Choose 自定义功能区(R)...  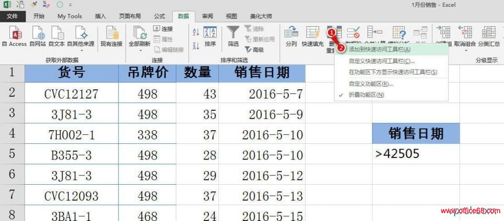tap(391, 84)
